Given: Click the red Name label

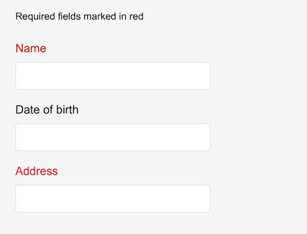Looking at the screenshot, I should (31, 49).
